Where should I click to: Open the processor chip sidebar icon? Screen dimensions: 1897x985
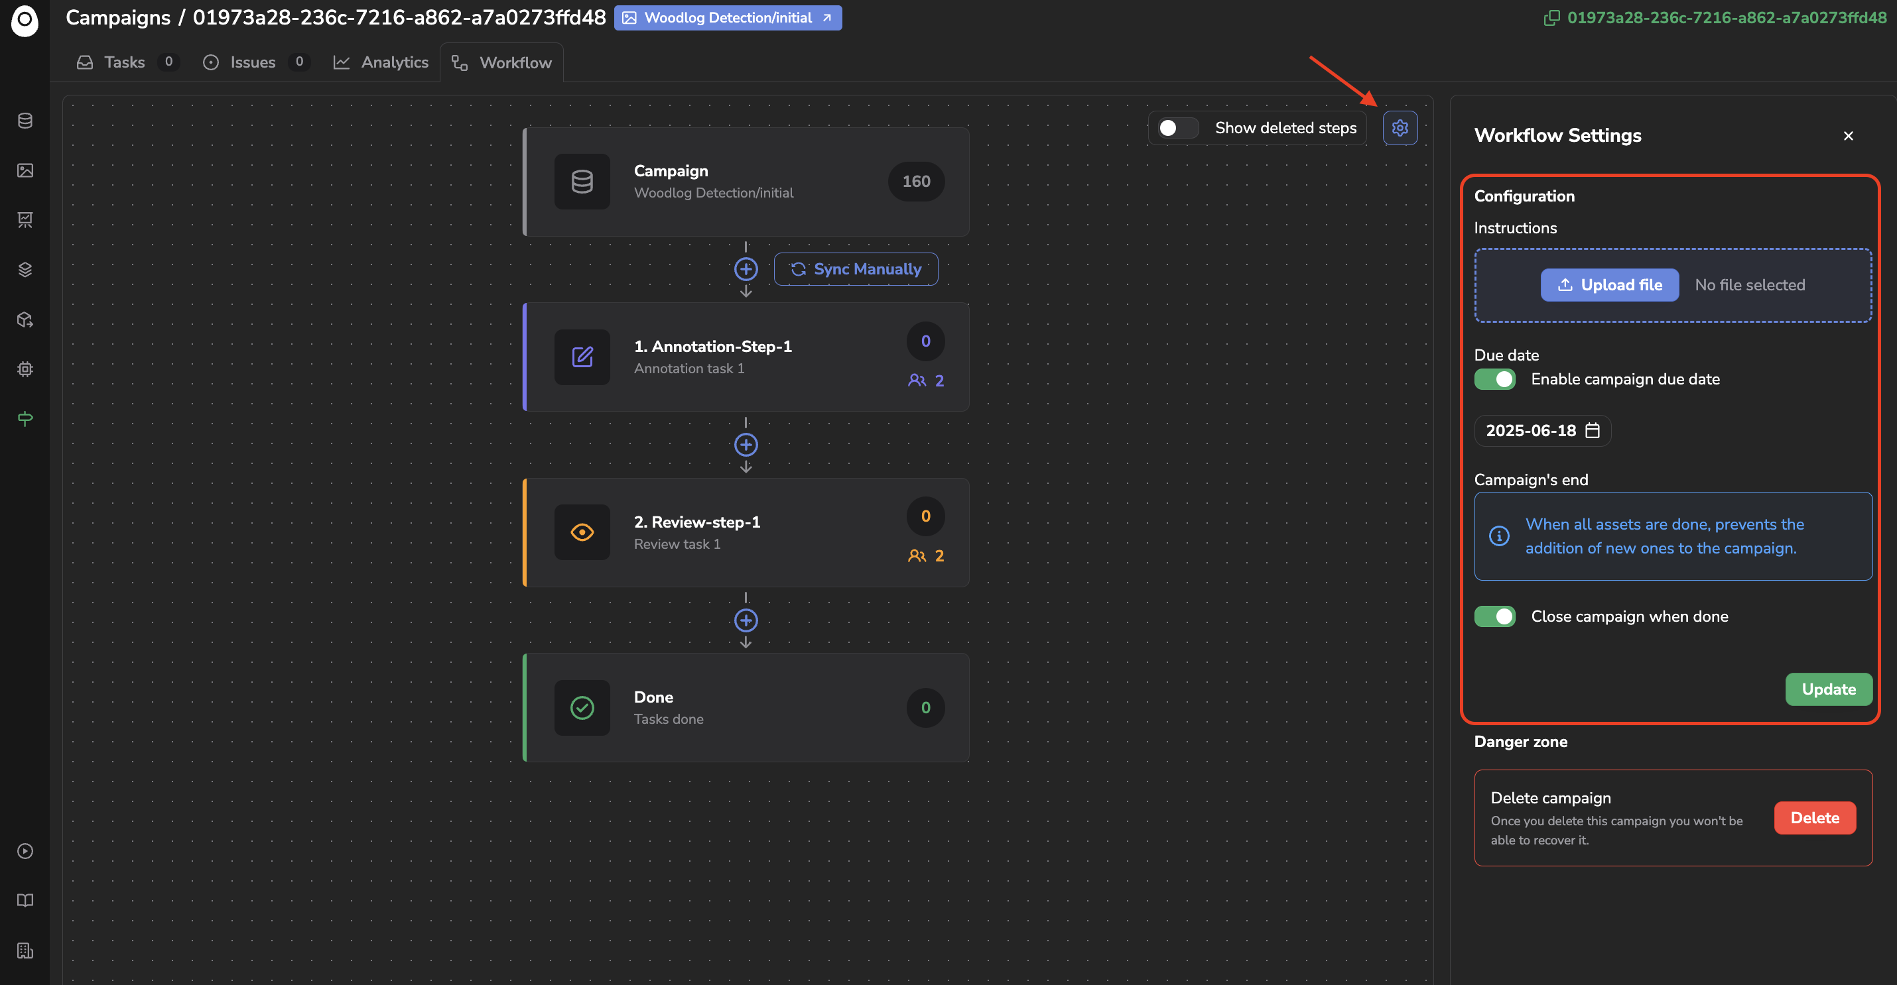[25, 369]
